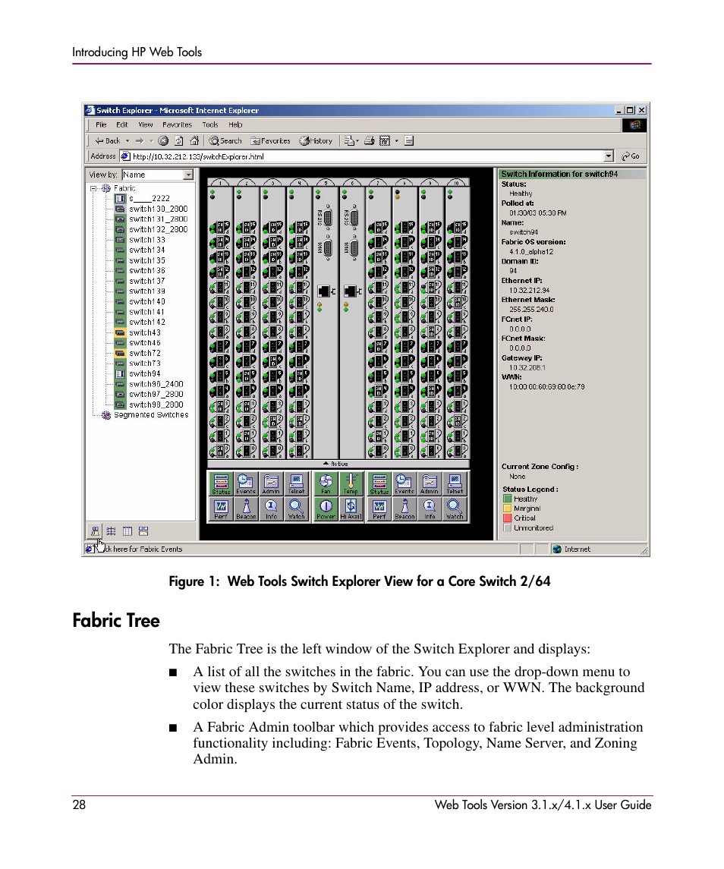Open the Name Server table icon

127,531
